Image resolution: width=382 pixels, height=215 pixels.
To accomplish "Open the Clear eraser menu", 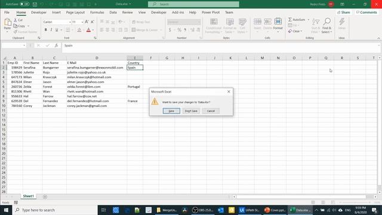I will click(295, 31).
